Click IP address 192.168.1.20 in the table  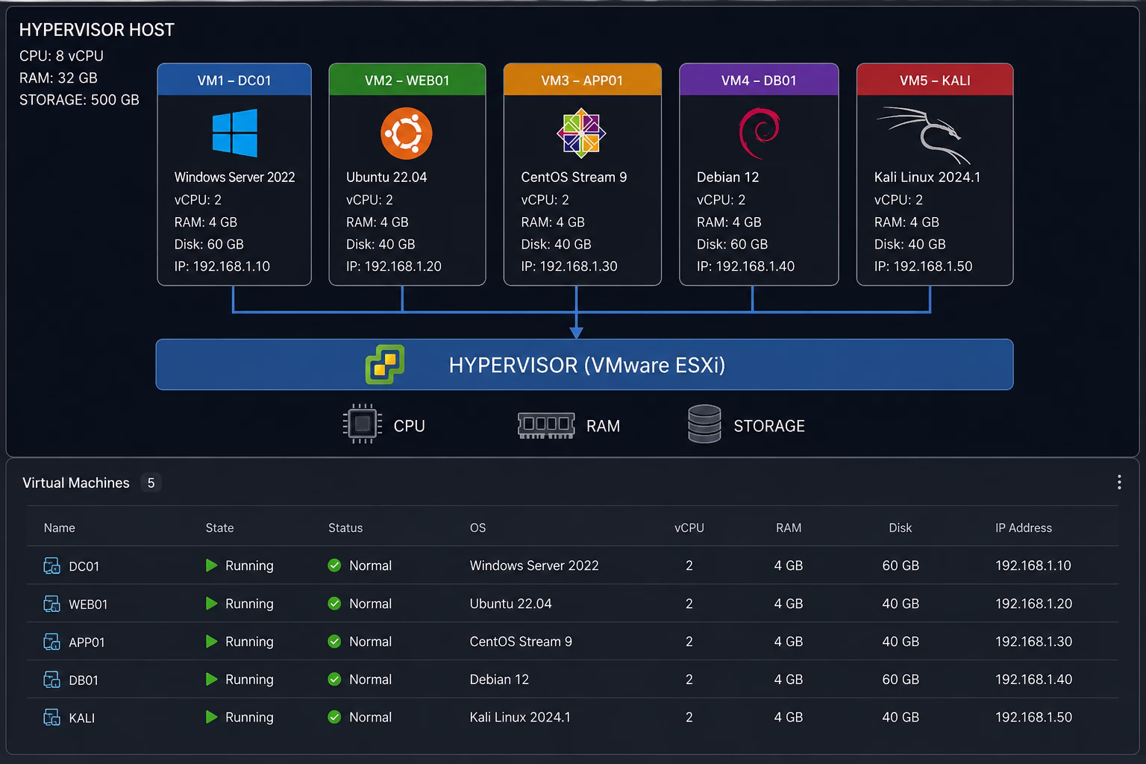tap(1033, 604)
